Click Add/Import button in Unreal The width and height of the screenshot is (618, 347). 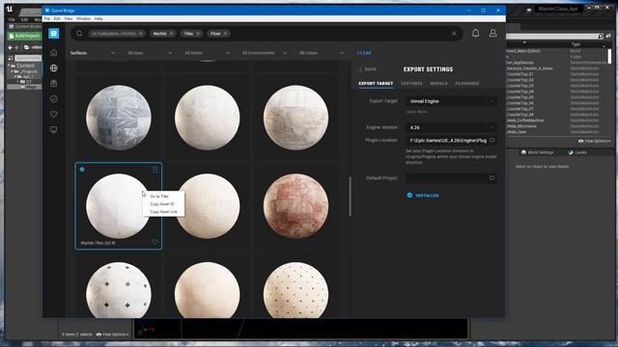(24, 36)
